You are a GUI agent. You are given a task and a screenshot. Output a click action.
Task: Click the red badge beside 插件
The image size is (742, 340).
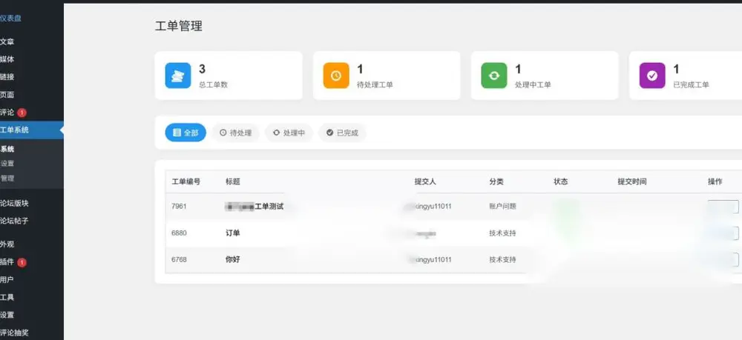pyautogui.click(x=22, y=262)
